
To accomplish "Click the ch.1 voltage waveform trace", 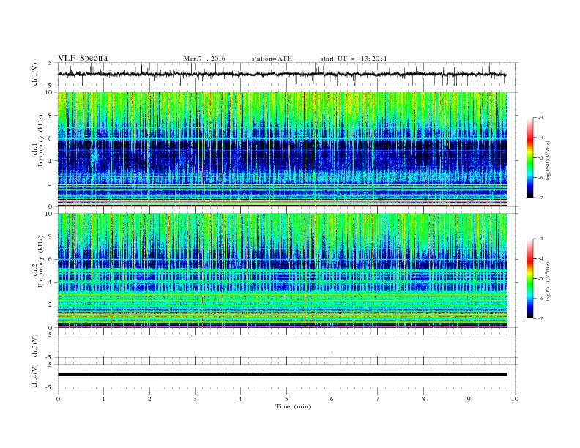I will click(x=282, y=74).
